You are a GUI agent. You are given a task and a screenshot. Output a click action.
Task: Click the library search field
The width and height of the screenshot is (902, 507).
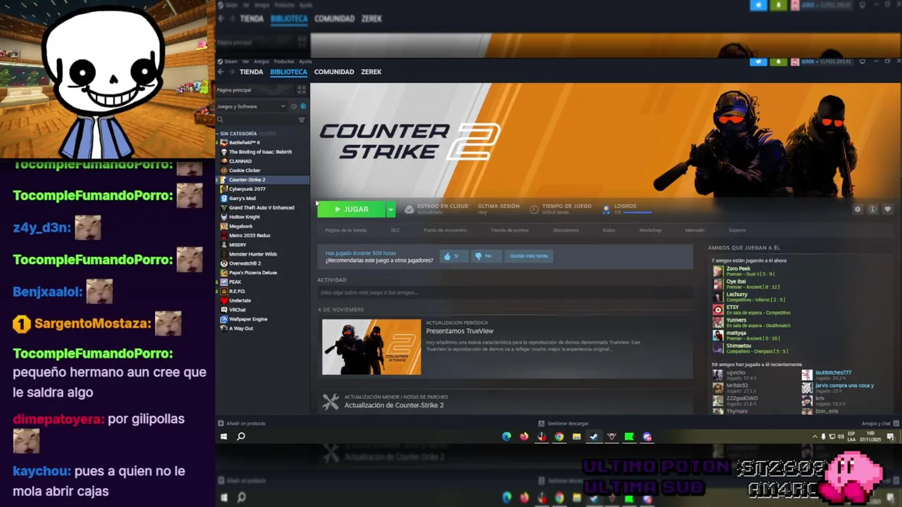pyautogui.click(x=257, y=120)
